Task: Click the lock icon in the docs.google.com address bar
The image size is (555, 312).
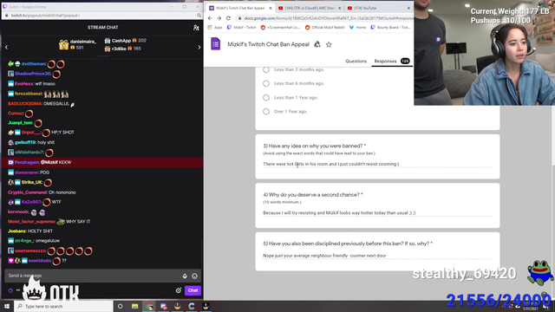Action: pyautogui.click(x=239, y=18)
